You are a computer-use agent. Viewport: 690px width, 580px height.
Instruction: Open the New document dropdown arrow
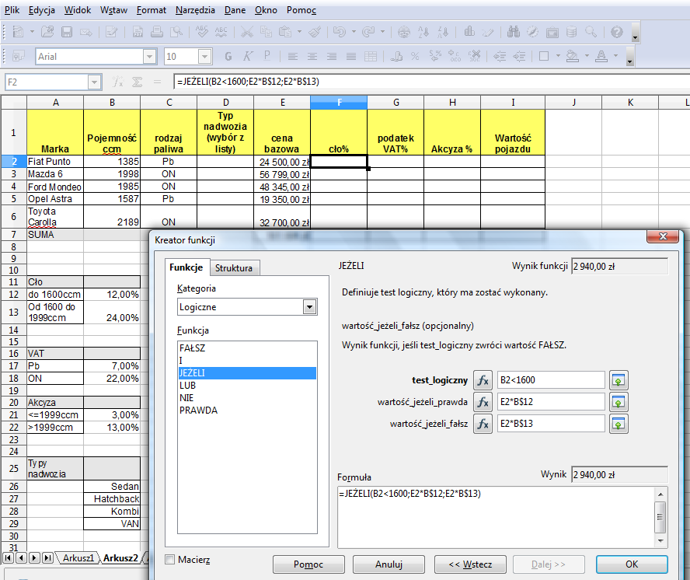[32, 32]
